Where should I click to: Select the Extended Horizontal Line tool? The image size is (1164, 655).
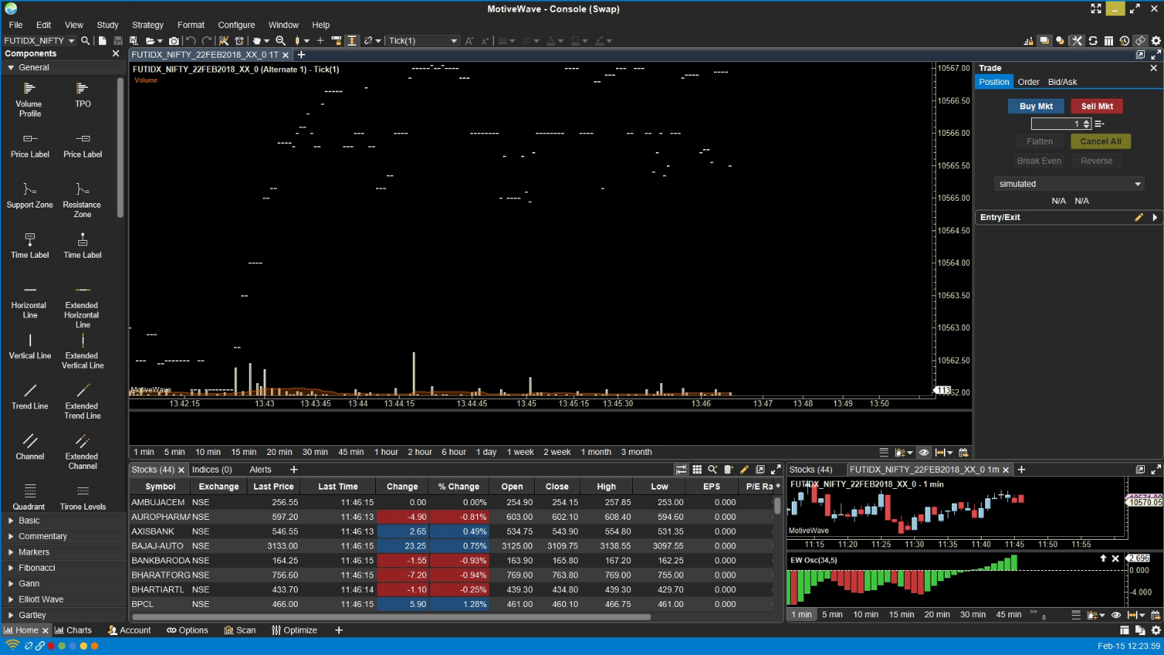click(x=83, y=306)
